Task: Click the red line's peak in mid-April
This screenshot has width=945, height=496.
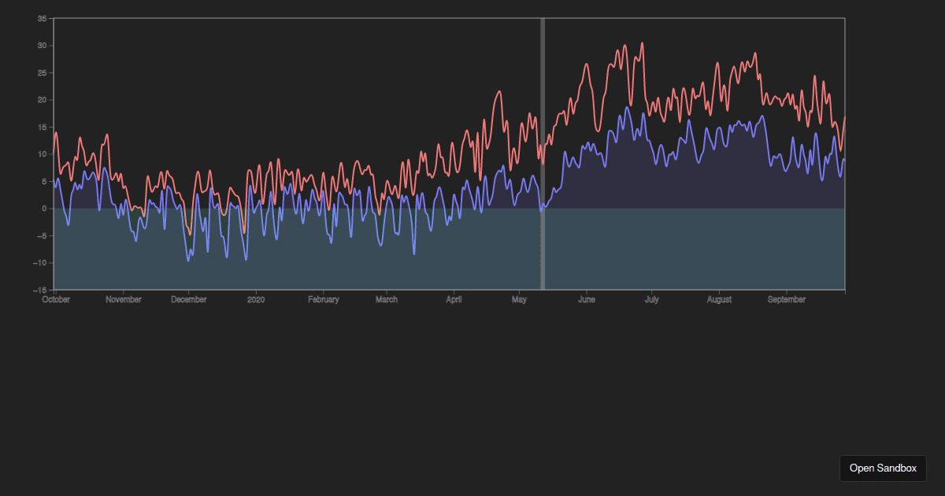Action: pos(499,91)
